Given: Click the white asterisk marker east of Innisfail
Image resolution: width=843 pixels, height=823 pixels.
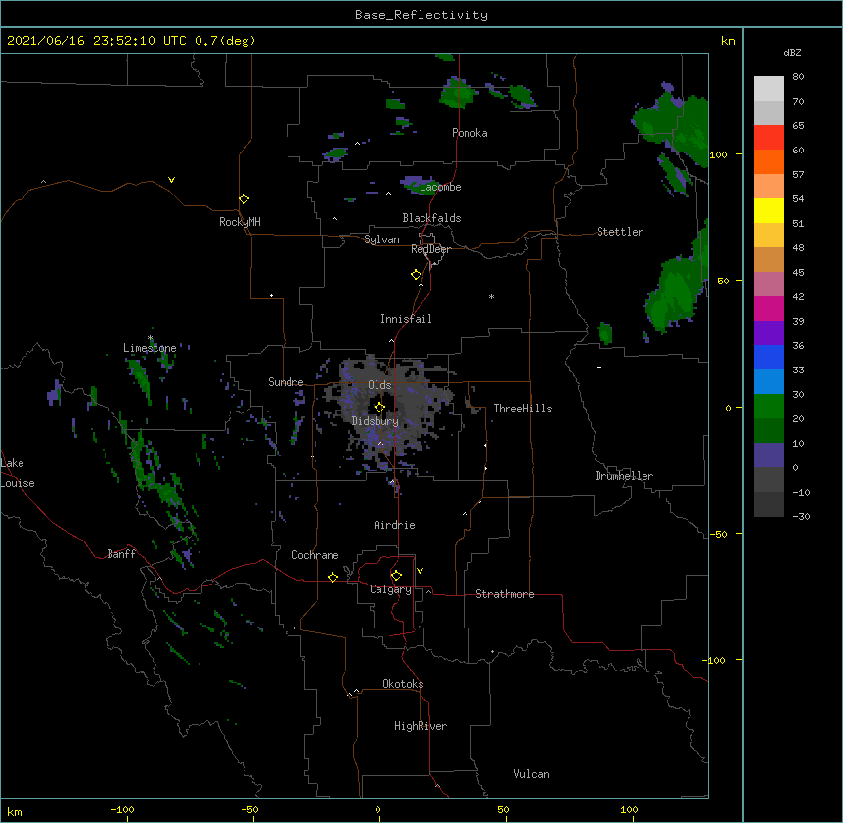Looking at the screenshot, I should click(x=491, y=297).
